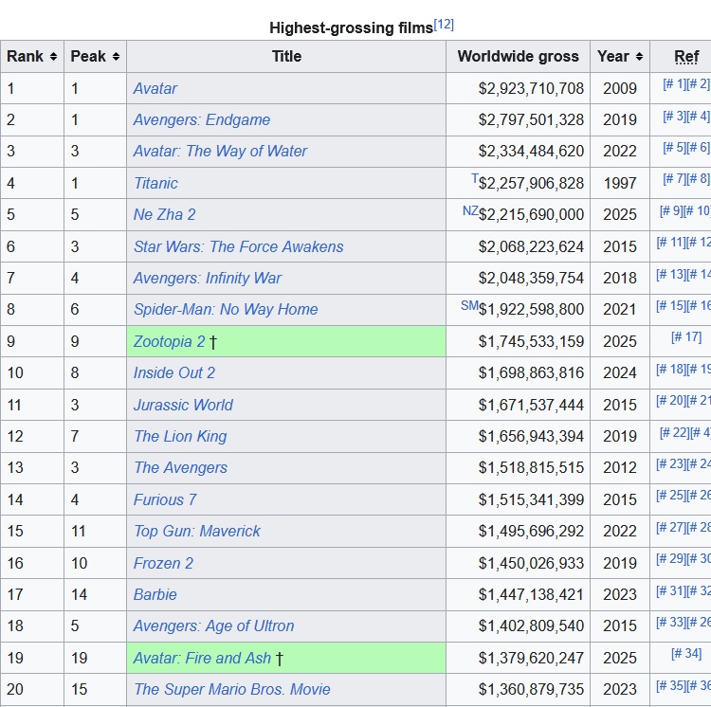The height and width of the screenshot is (707, 711).
Task: Open the Inside Out 2 link
Action: point(174,372)
